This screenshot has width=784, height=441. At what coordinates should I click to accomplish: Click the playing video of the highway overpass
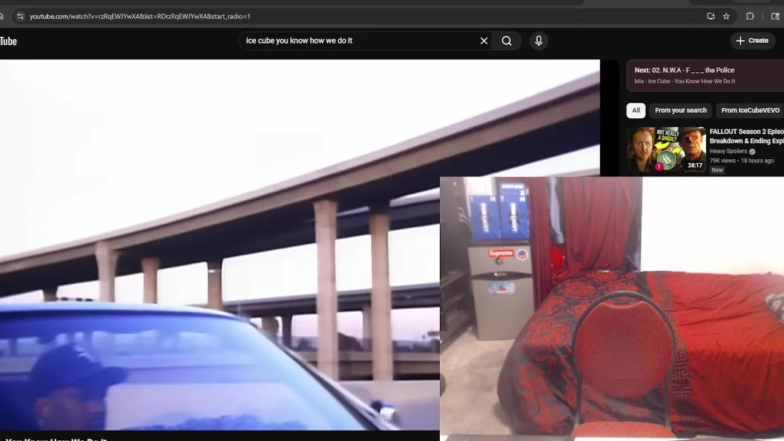[x=300, y=245]
